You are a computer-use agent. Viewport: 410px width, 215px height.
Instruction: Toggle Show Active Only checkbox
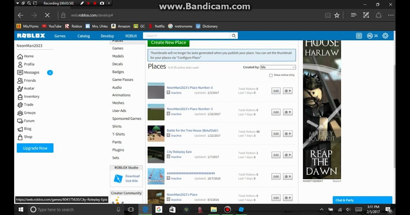(271, 75)
